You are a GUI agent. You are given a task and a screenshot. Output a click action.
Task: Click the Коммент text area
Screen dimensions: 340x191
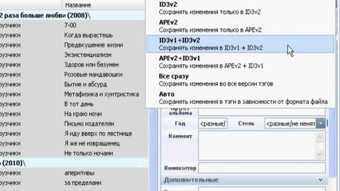(x=257, y=145)
